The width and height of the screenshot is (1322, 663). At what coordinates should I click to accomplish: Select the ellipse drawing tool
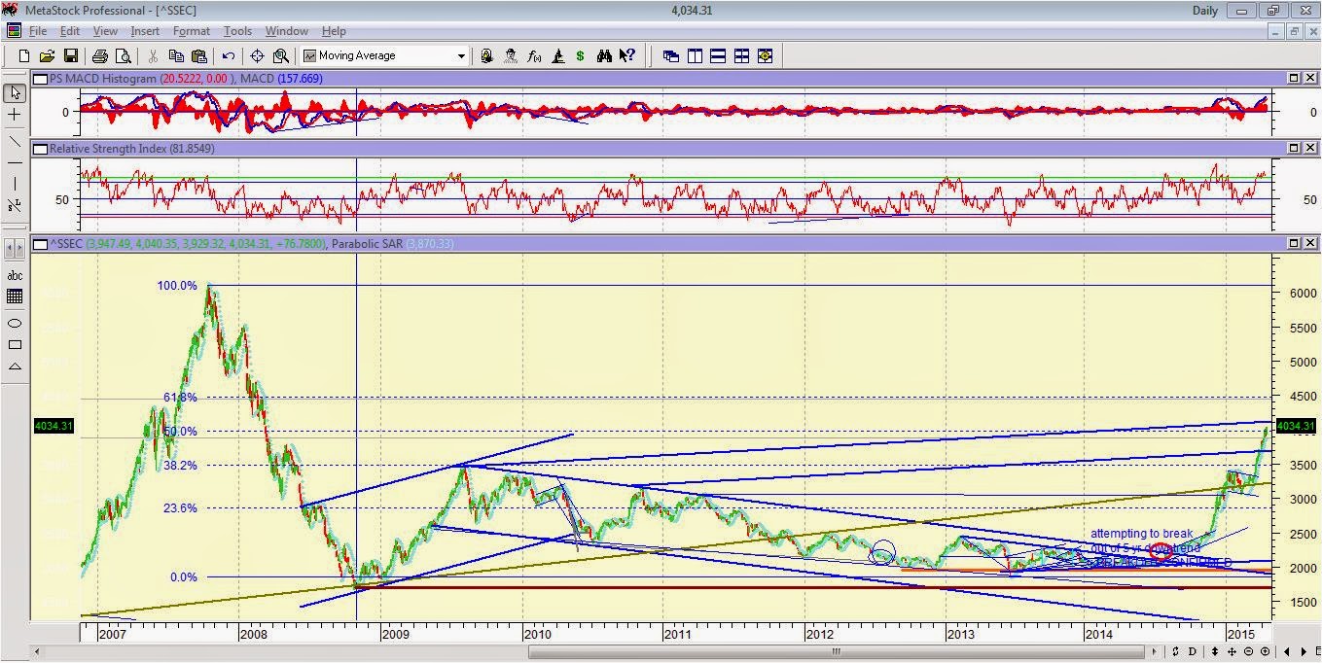(15, 323)
